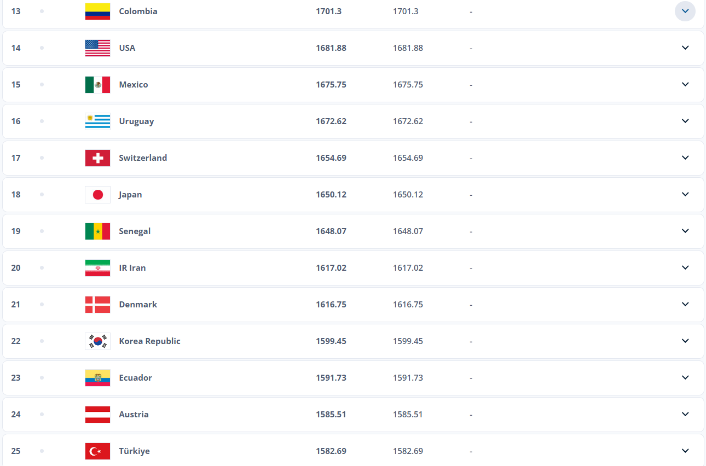Screen dimensions: 706x466
Task: Expand the Ecuador ranking row
Action: pyautogui.click(x=685, y=377)
